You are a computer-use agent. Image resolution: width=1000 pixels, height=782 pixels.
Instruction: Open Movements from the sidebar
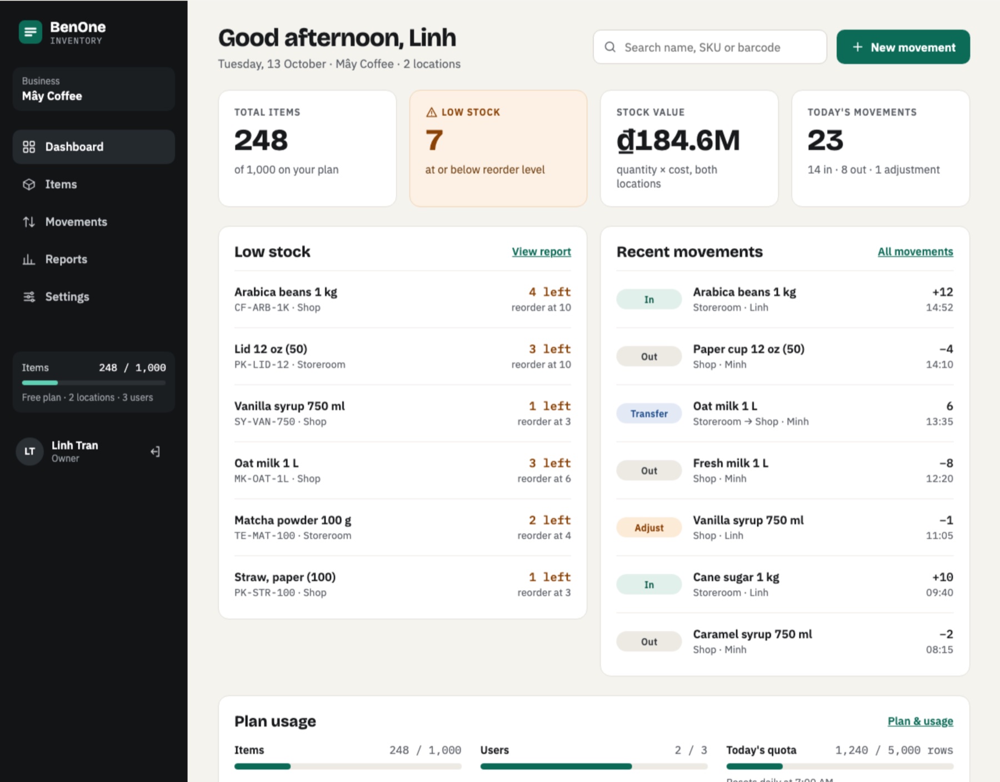tap(94, 222)
